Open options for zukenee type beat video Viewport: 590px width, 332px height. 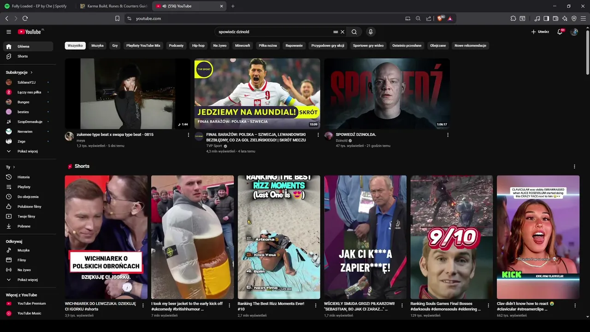[x=188, y=135]
